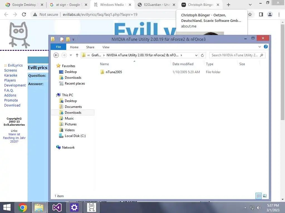Go up one folder level in Explorer
The height and width of the screenshot is (213, 285).
tap(77, 55)
